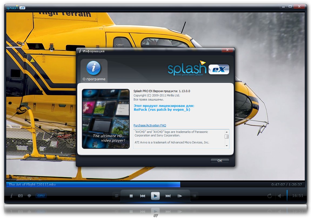Viewport: 311px width, 218px height.
Task: Select the 'О программе' tab
Action: pos(94,71)
